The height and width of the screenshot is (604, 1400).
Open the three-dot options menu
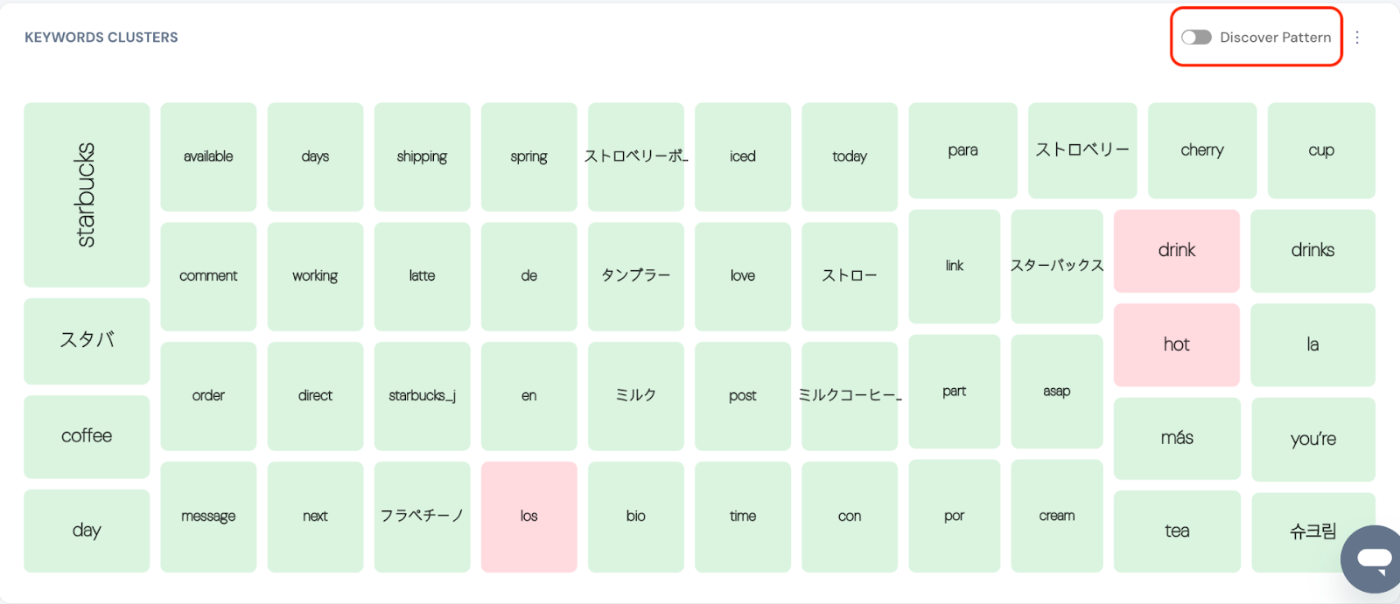[1357, 38]
